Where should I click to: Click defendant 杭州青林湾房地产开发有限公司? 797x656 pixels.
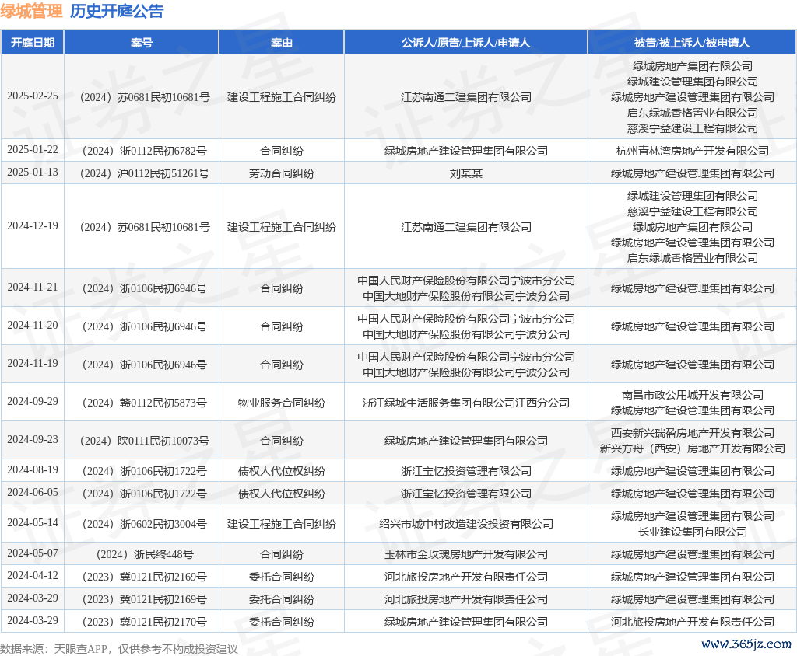(692, 151)
